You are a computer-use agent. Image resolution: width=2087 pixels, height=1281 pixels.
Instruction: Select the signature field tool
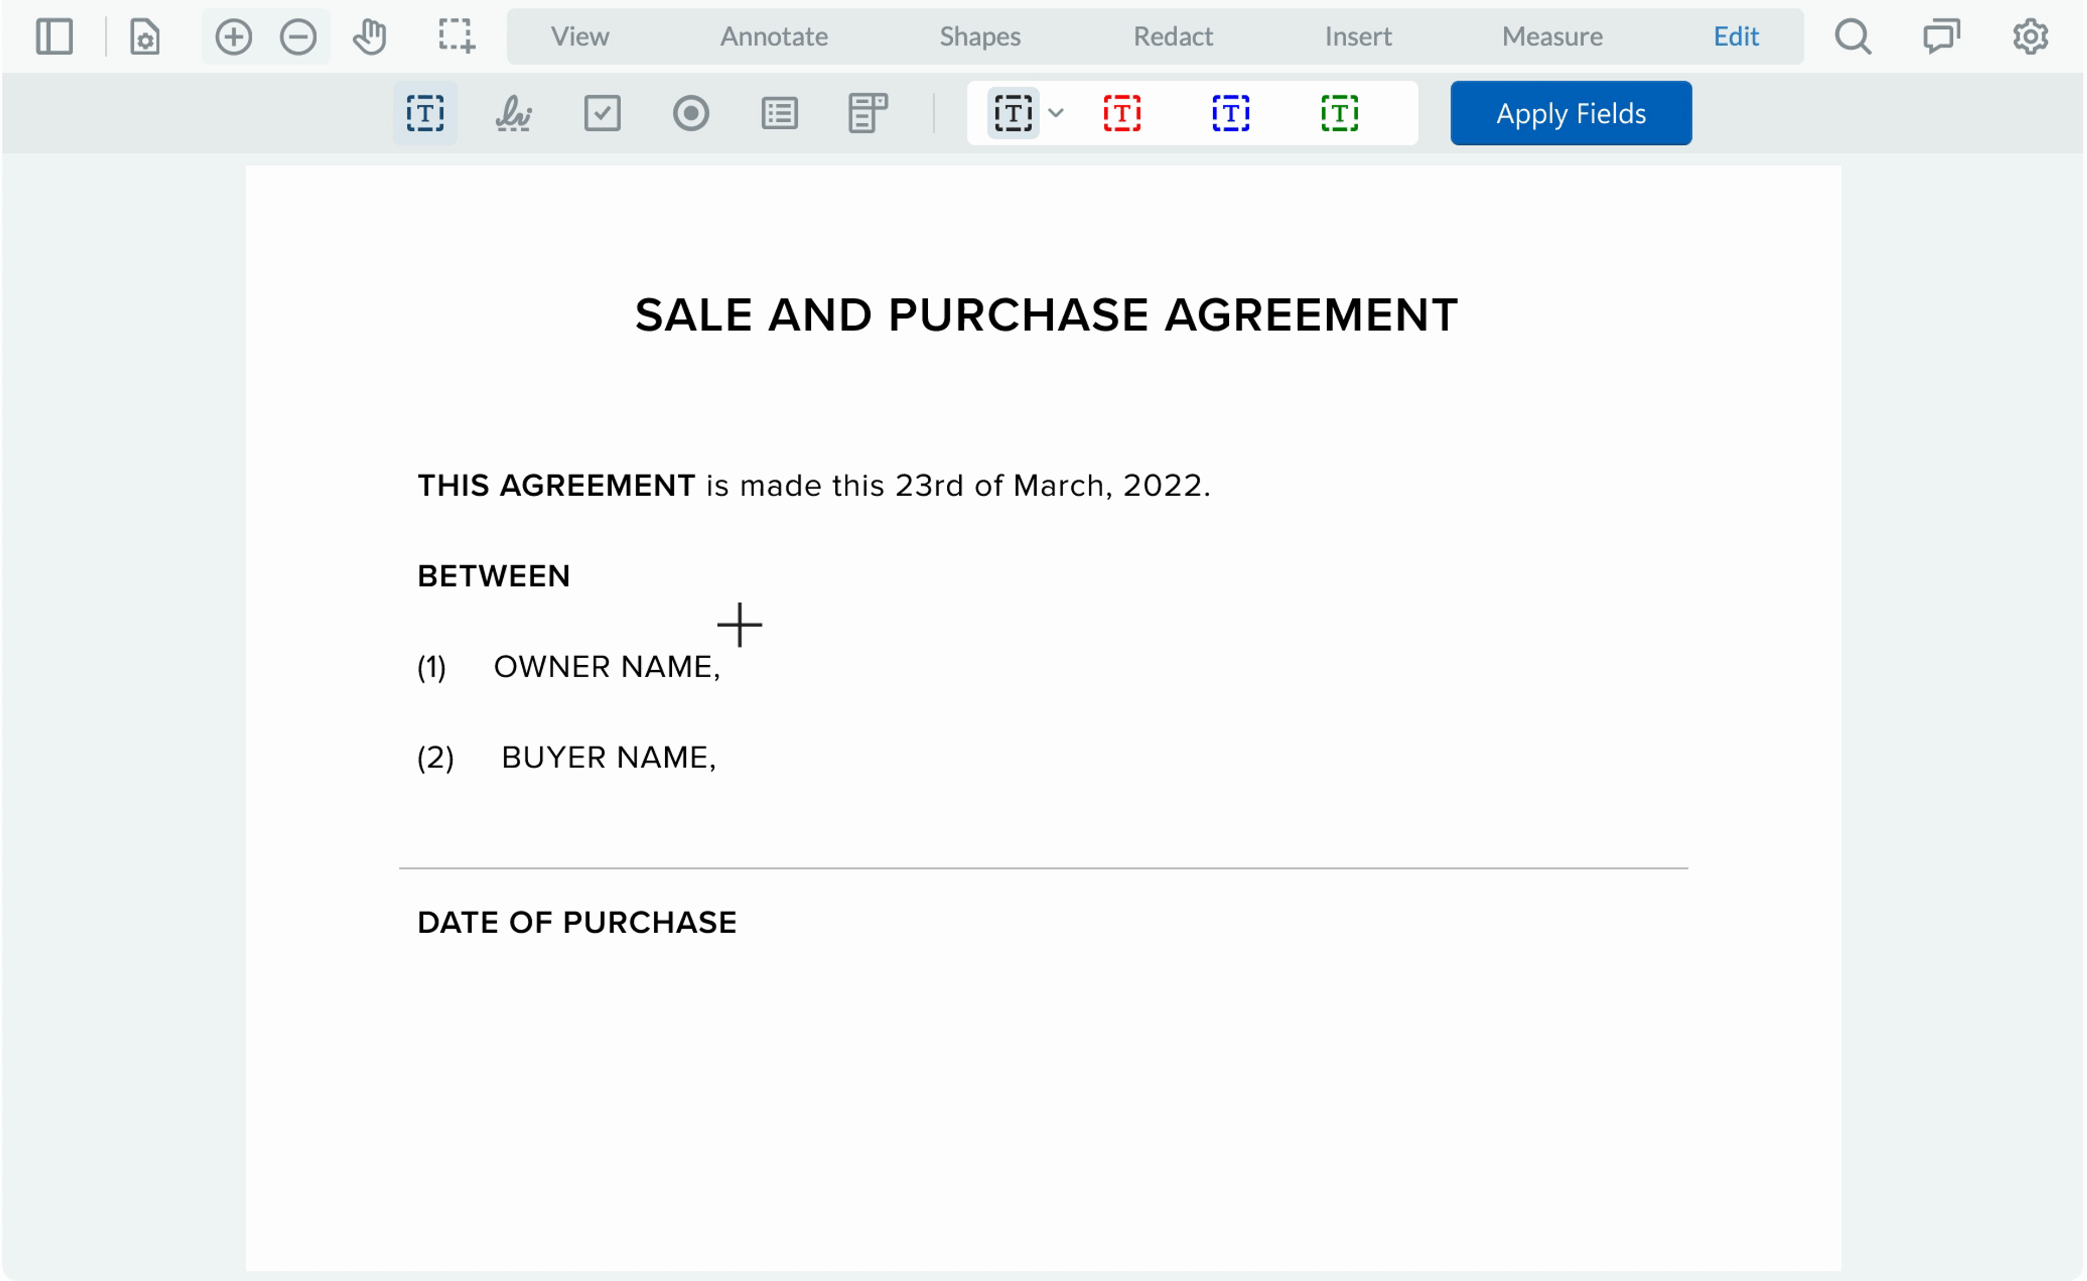pyautogui.click(x=513, y=114)
